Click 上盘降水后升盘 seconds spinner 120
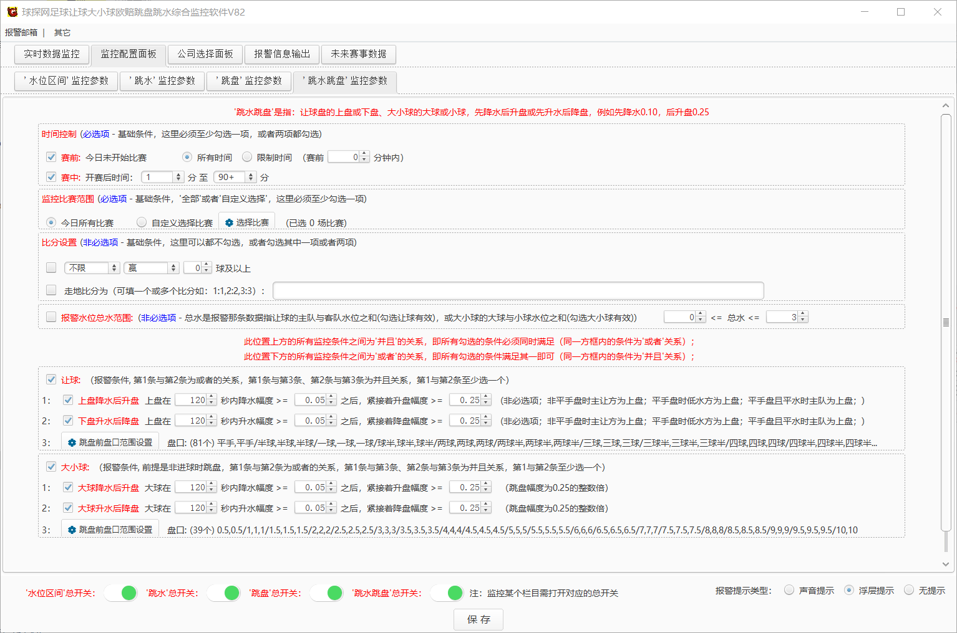Viewport: 957px width, 633px height. pyautogui.click(x=195, y=400)
